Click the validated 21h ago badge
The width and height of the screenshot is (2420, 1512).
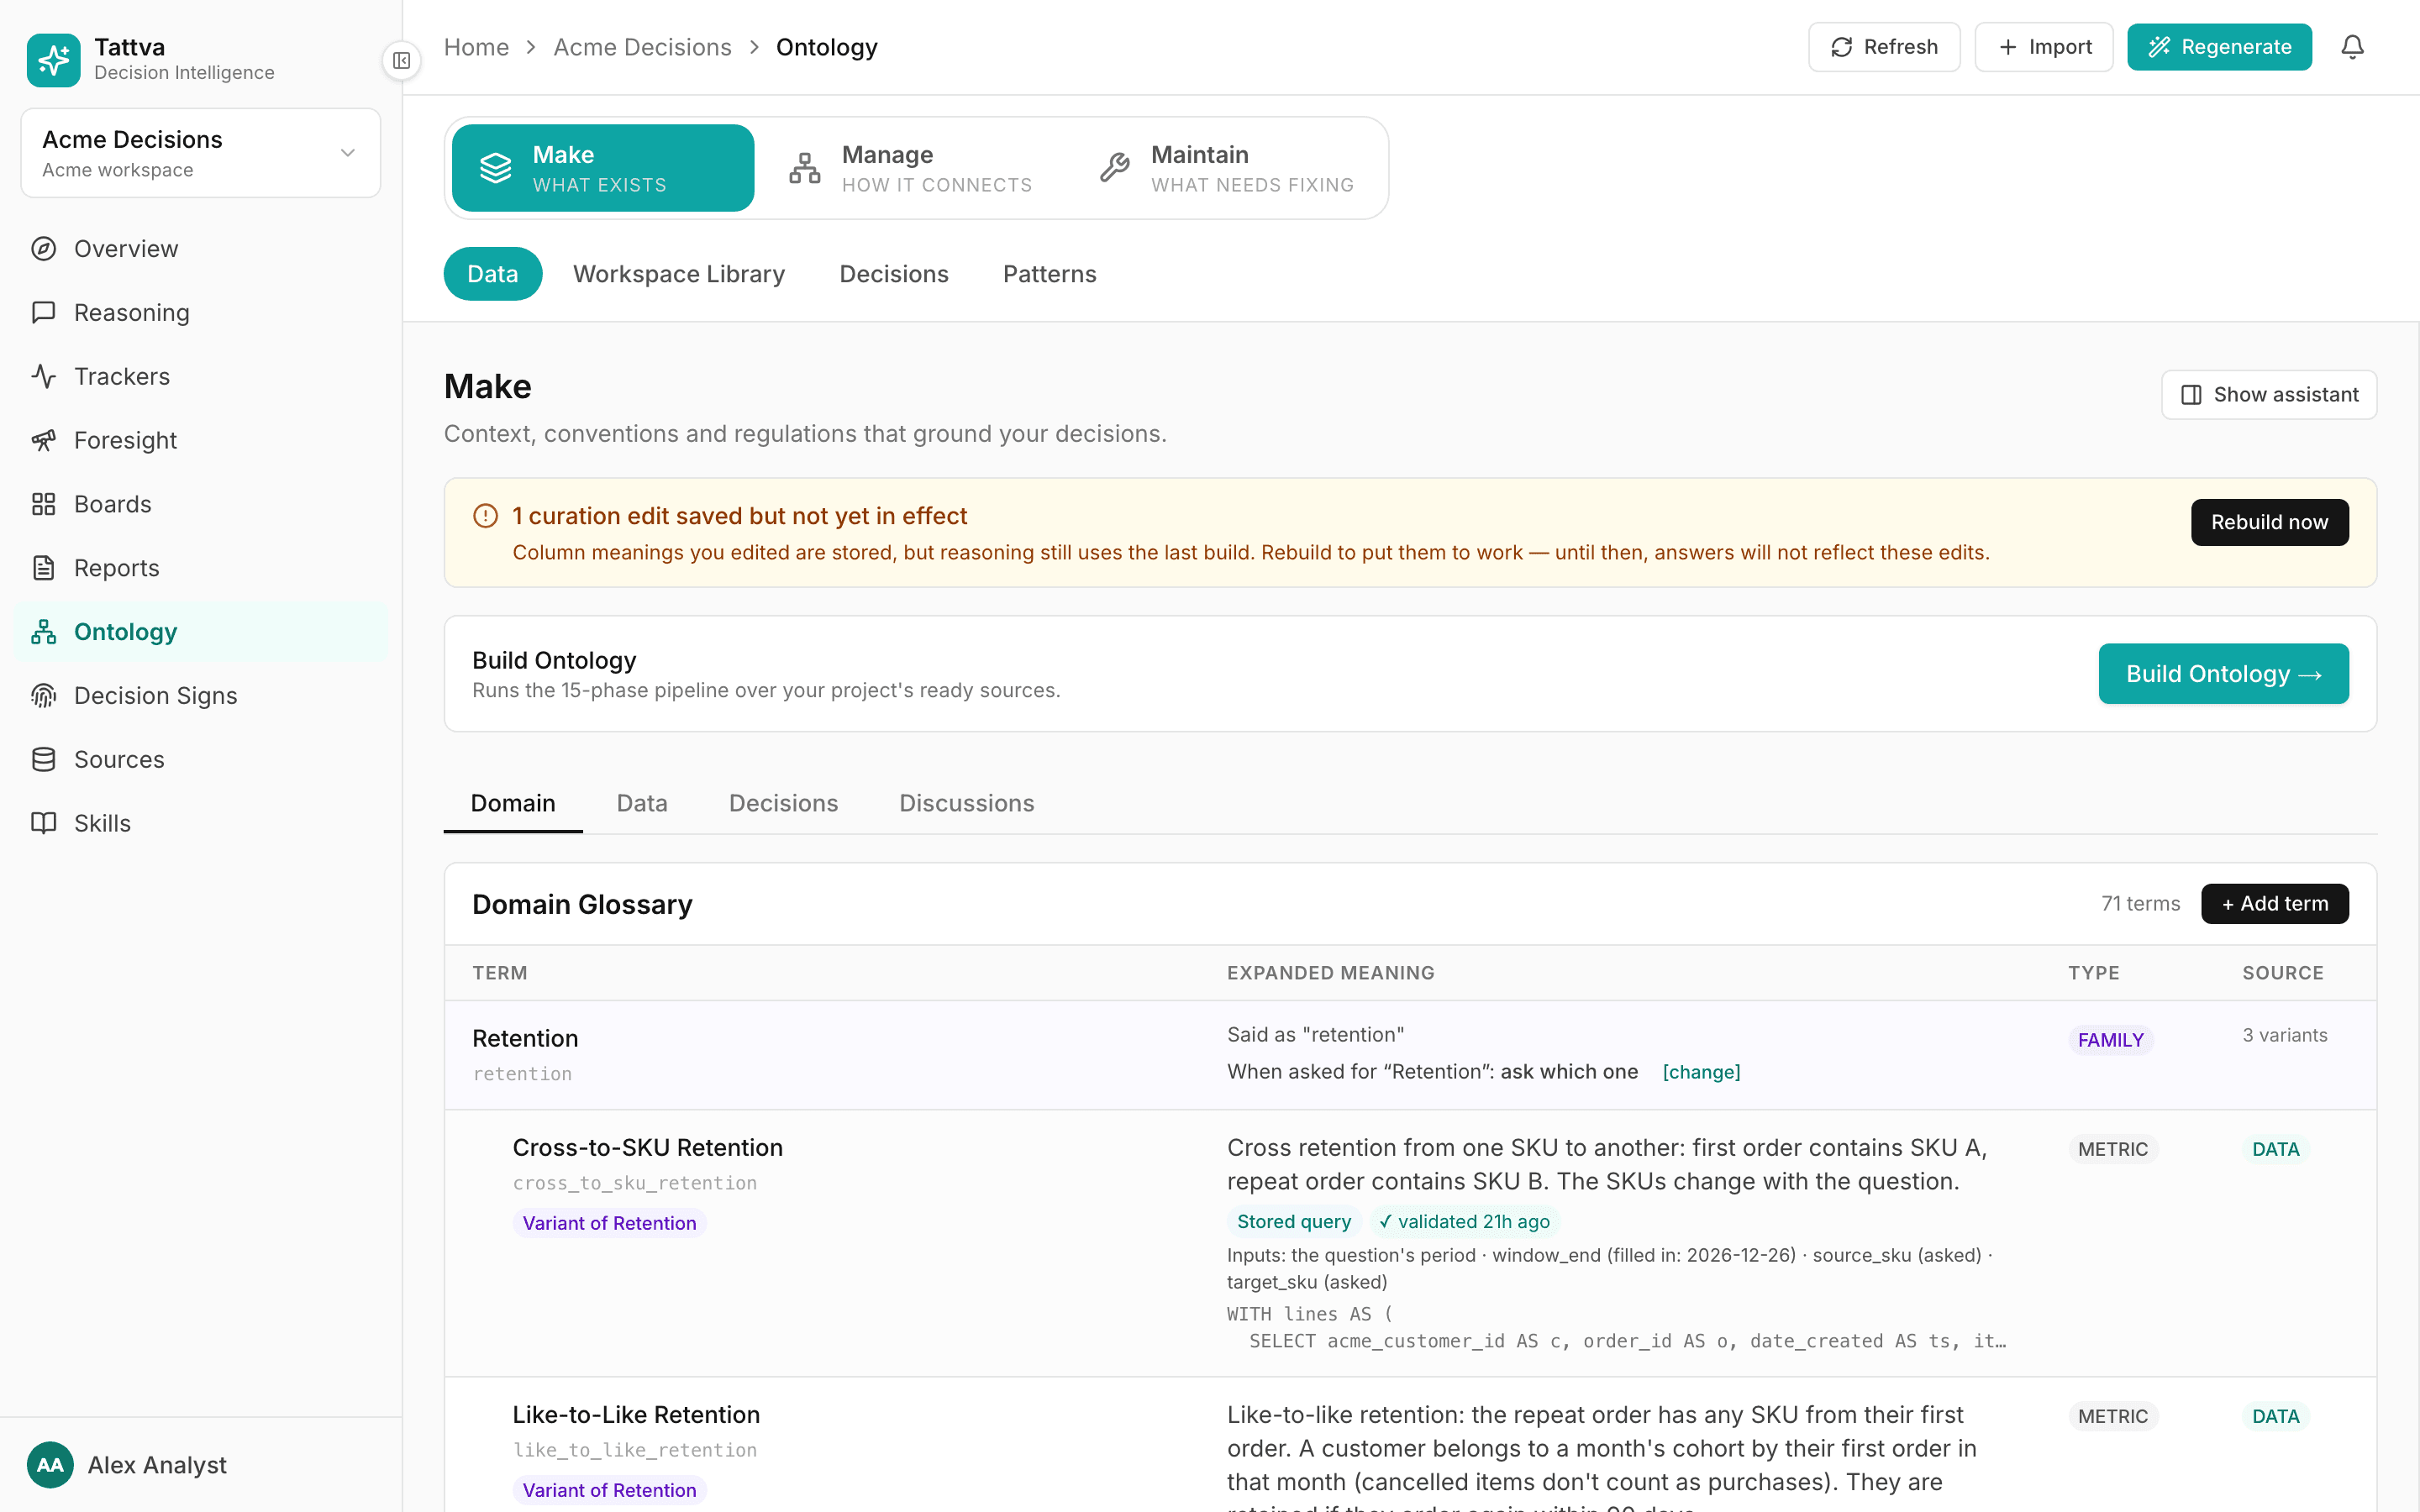tap(1465, 1222)
